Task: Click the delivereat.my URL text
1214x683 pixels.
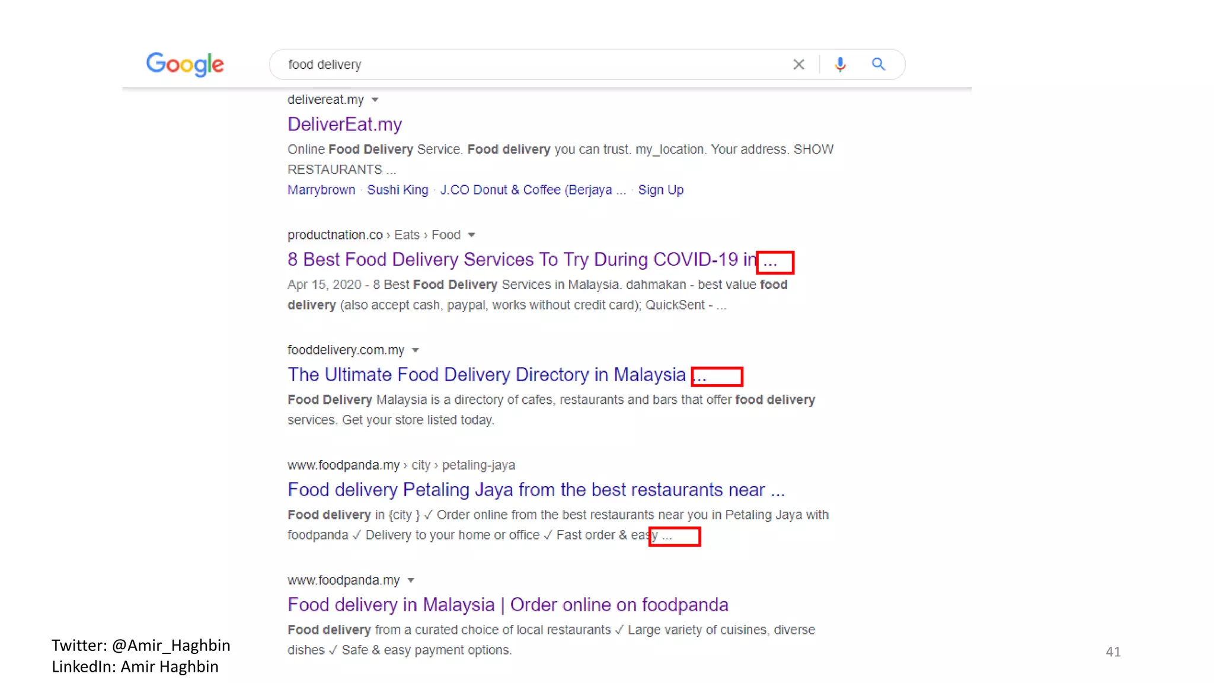Action: (x=325, y=100)
